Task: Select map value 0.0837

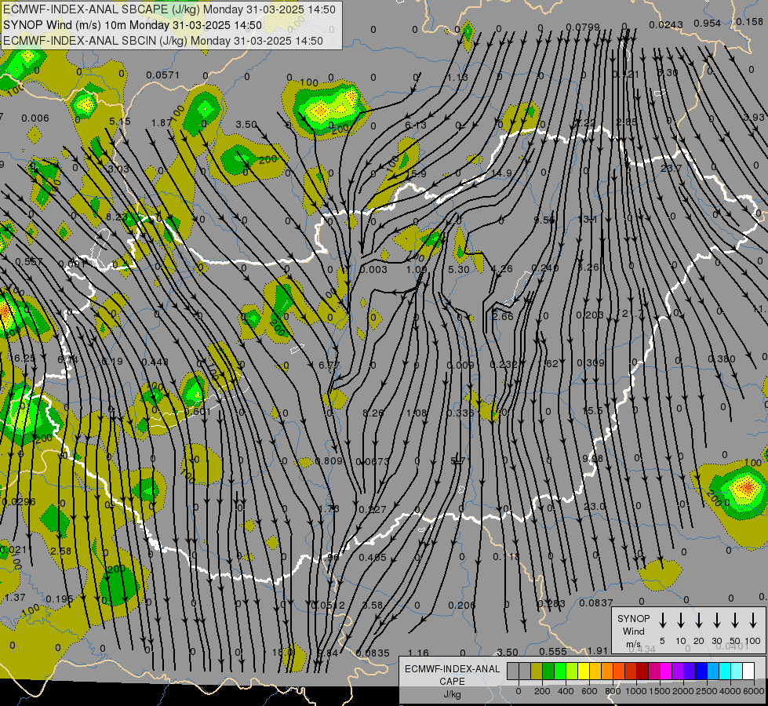Action: (596, 603)
